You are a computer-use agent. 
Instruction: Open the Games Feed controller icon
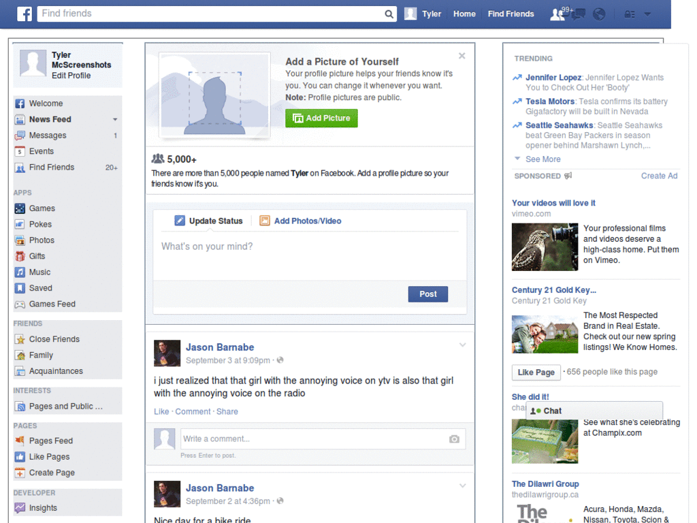click(x=20, y=304)
